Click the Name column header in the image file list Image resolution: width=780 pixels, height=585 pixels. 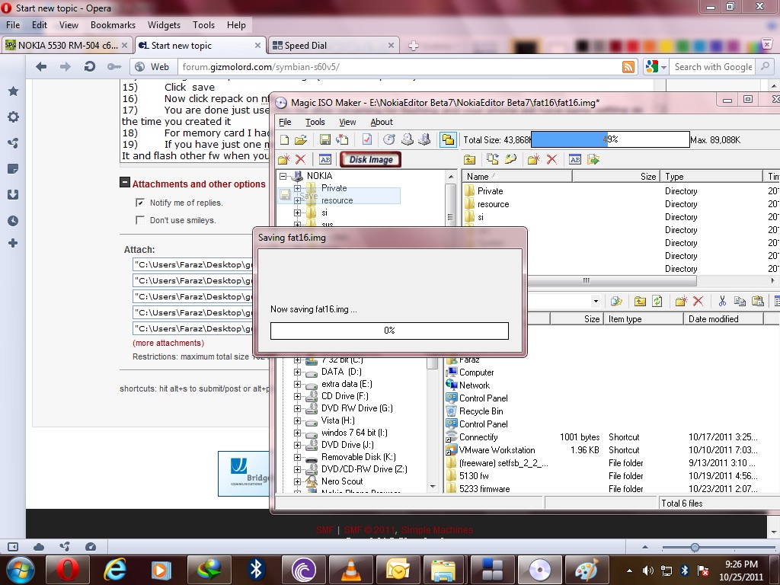point(516,177)
